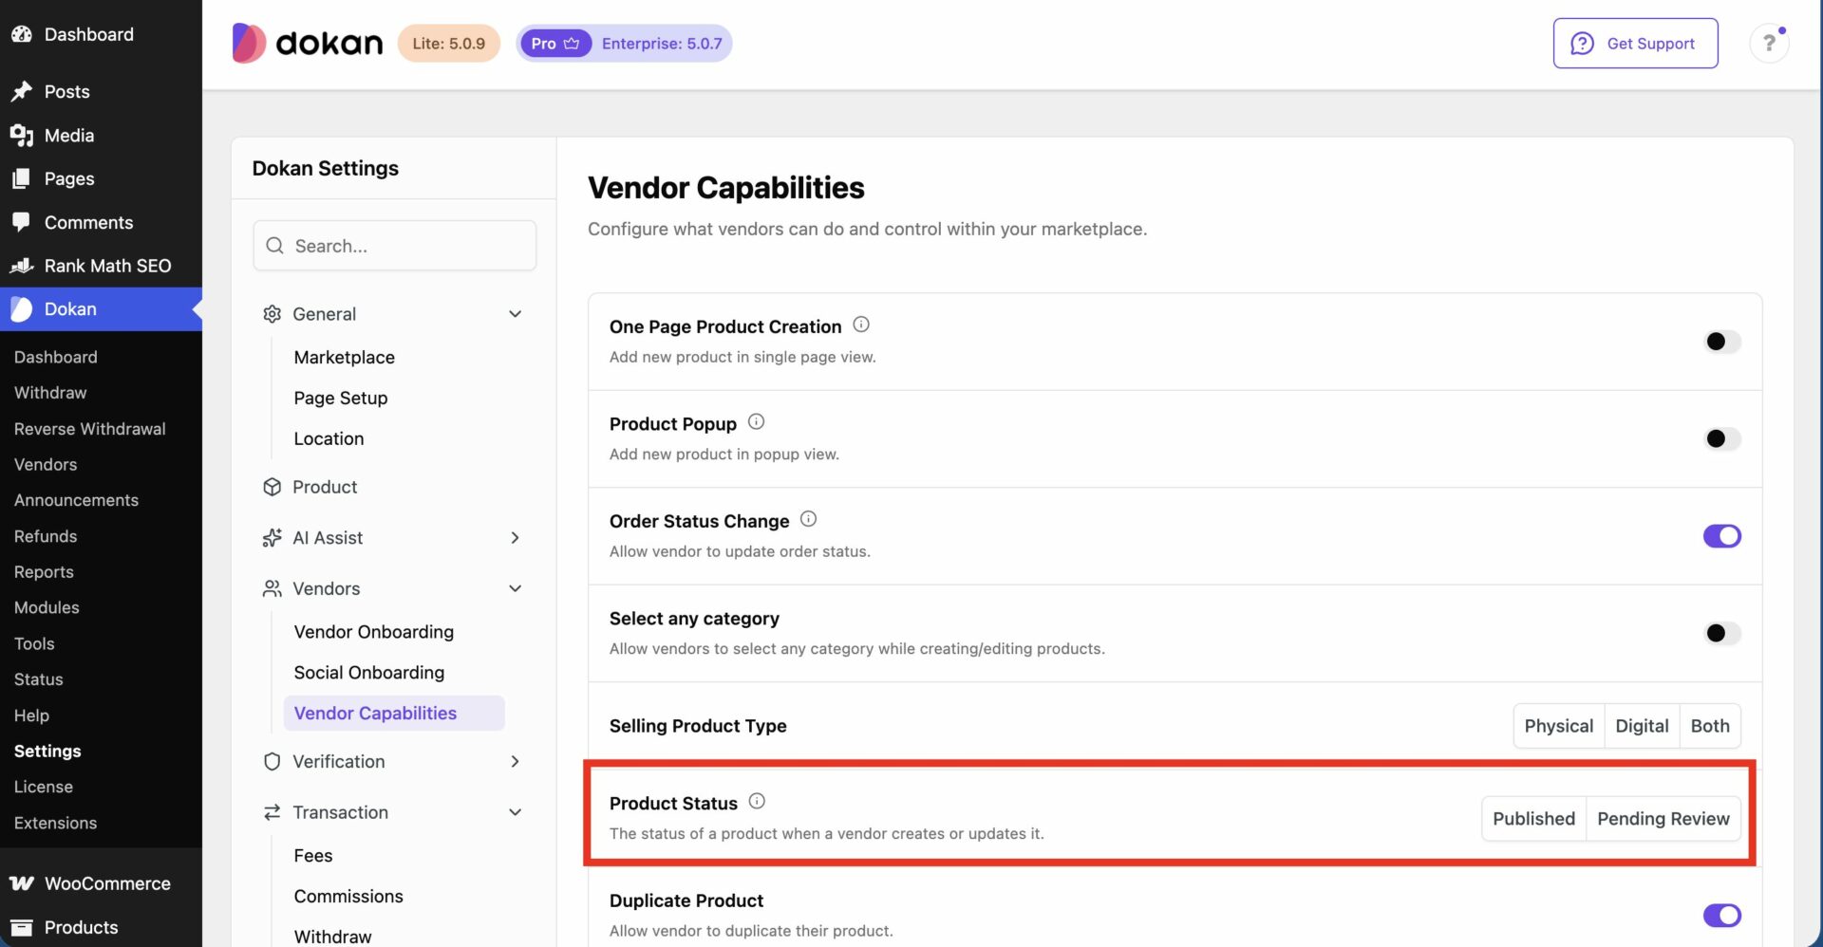Click info icon beside Order Status Change
This screenshot has height=947, width=1823.
click(x=808, y=519)
